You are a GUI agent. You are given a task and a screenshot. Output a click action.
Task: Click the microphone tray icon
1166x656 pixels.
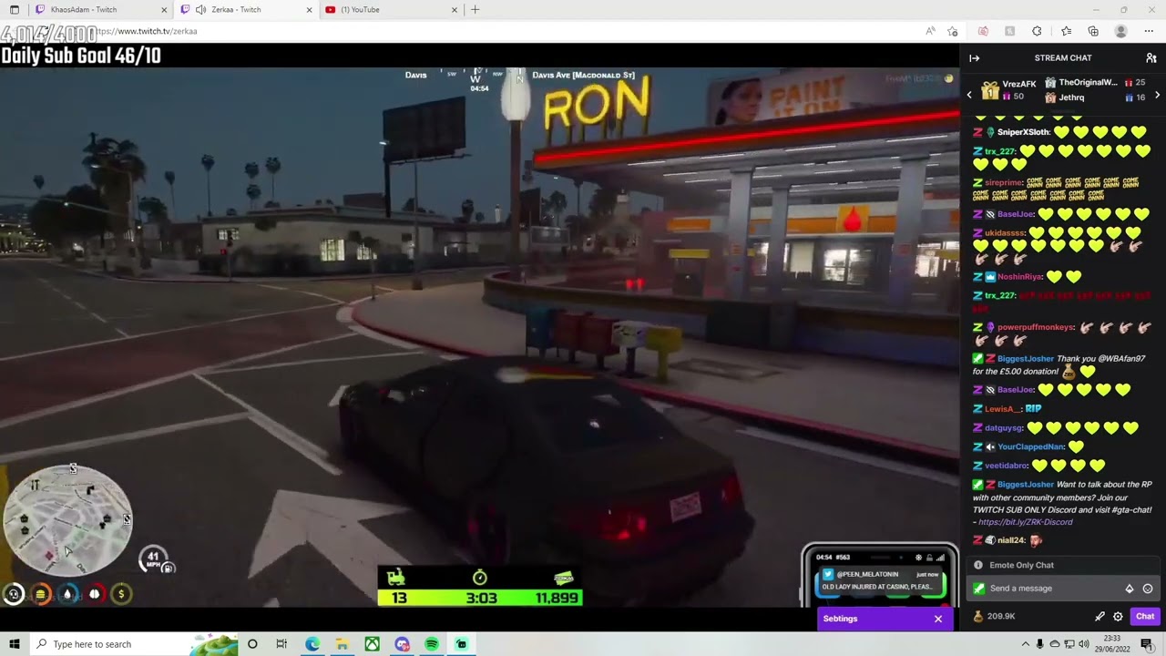(1040, 644)
